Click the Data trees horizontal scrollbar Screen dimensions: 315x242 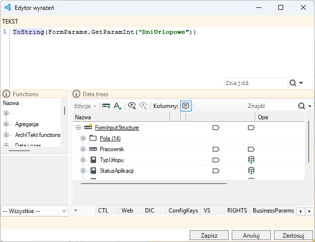[154, 184]
